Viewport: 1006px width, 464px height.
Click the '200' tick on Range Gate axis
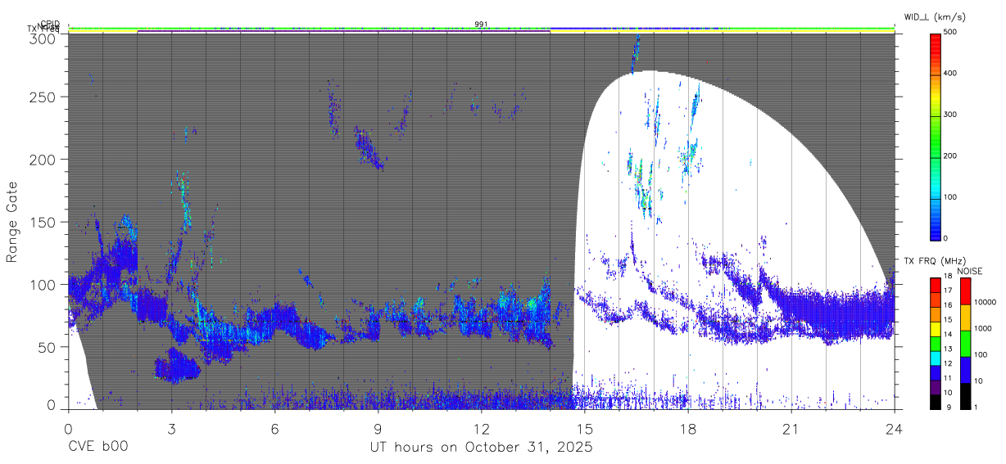(42, 159)
